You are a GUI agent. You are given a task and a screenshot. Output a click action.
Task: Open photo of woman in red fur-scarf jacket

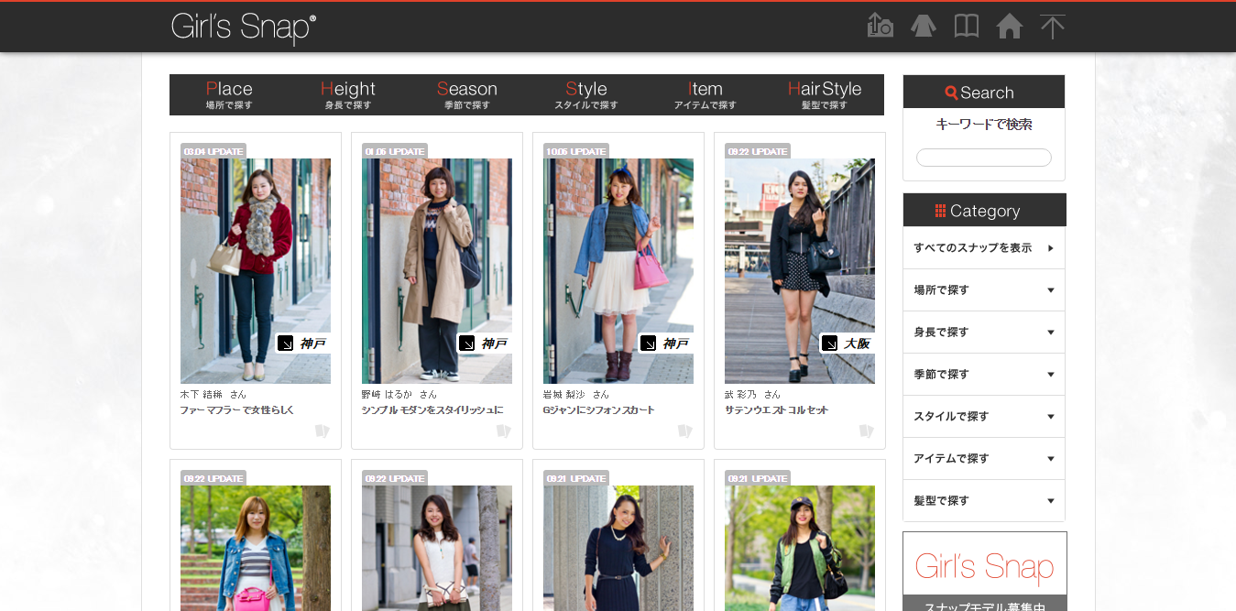[256, 271]
